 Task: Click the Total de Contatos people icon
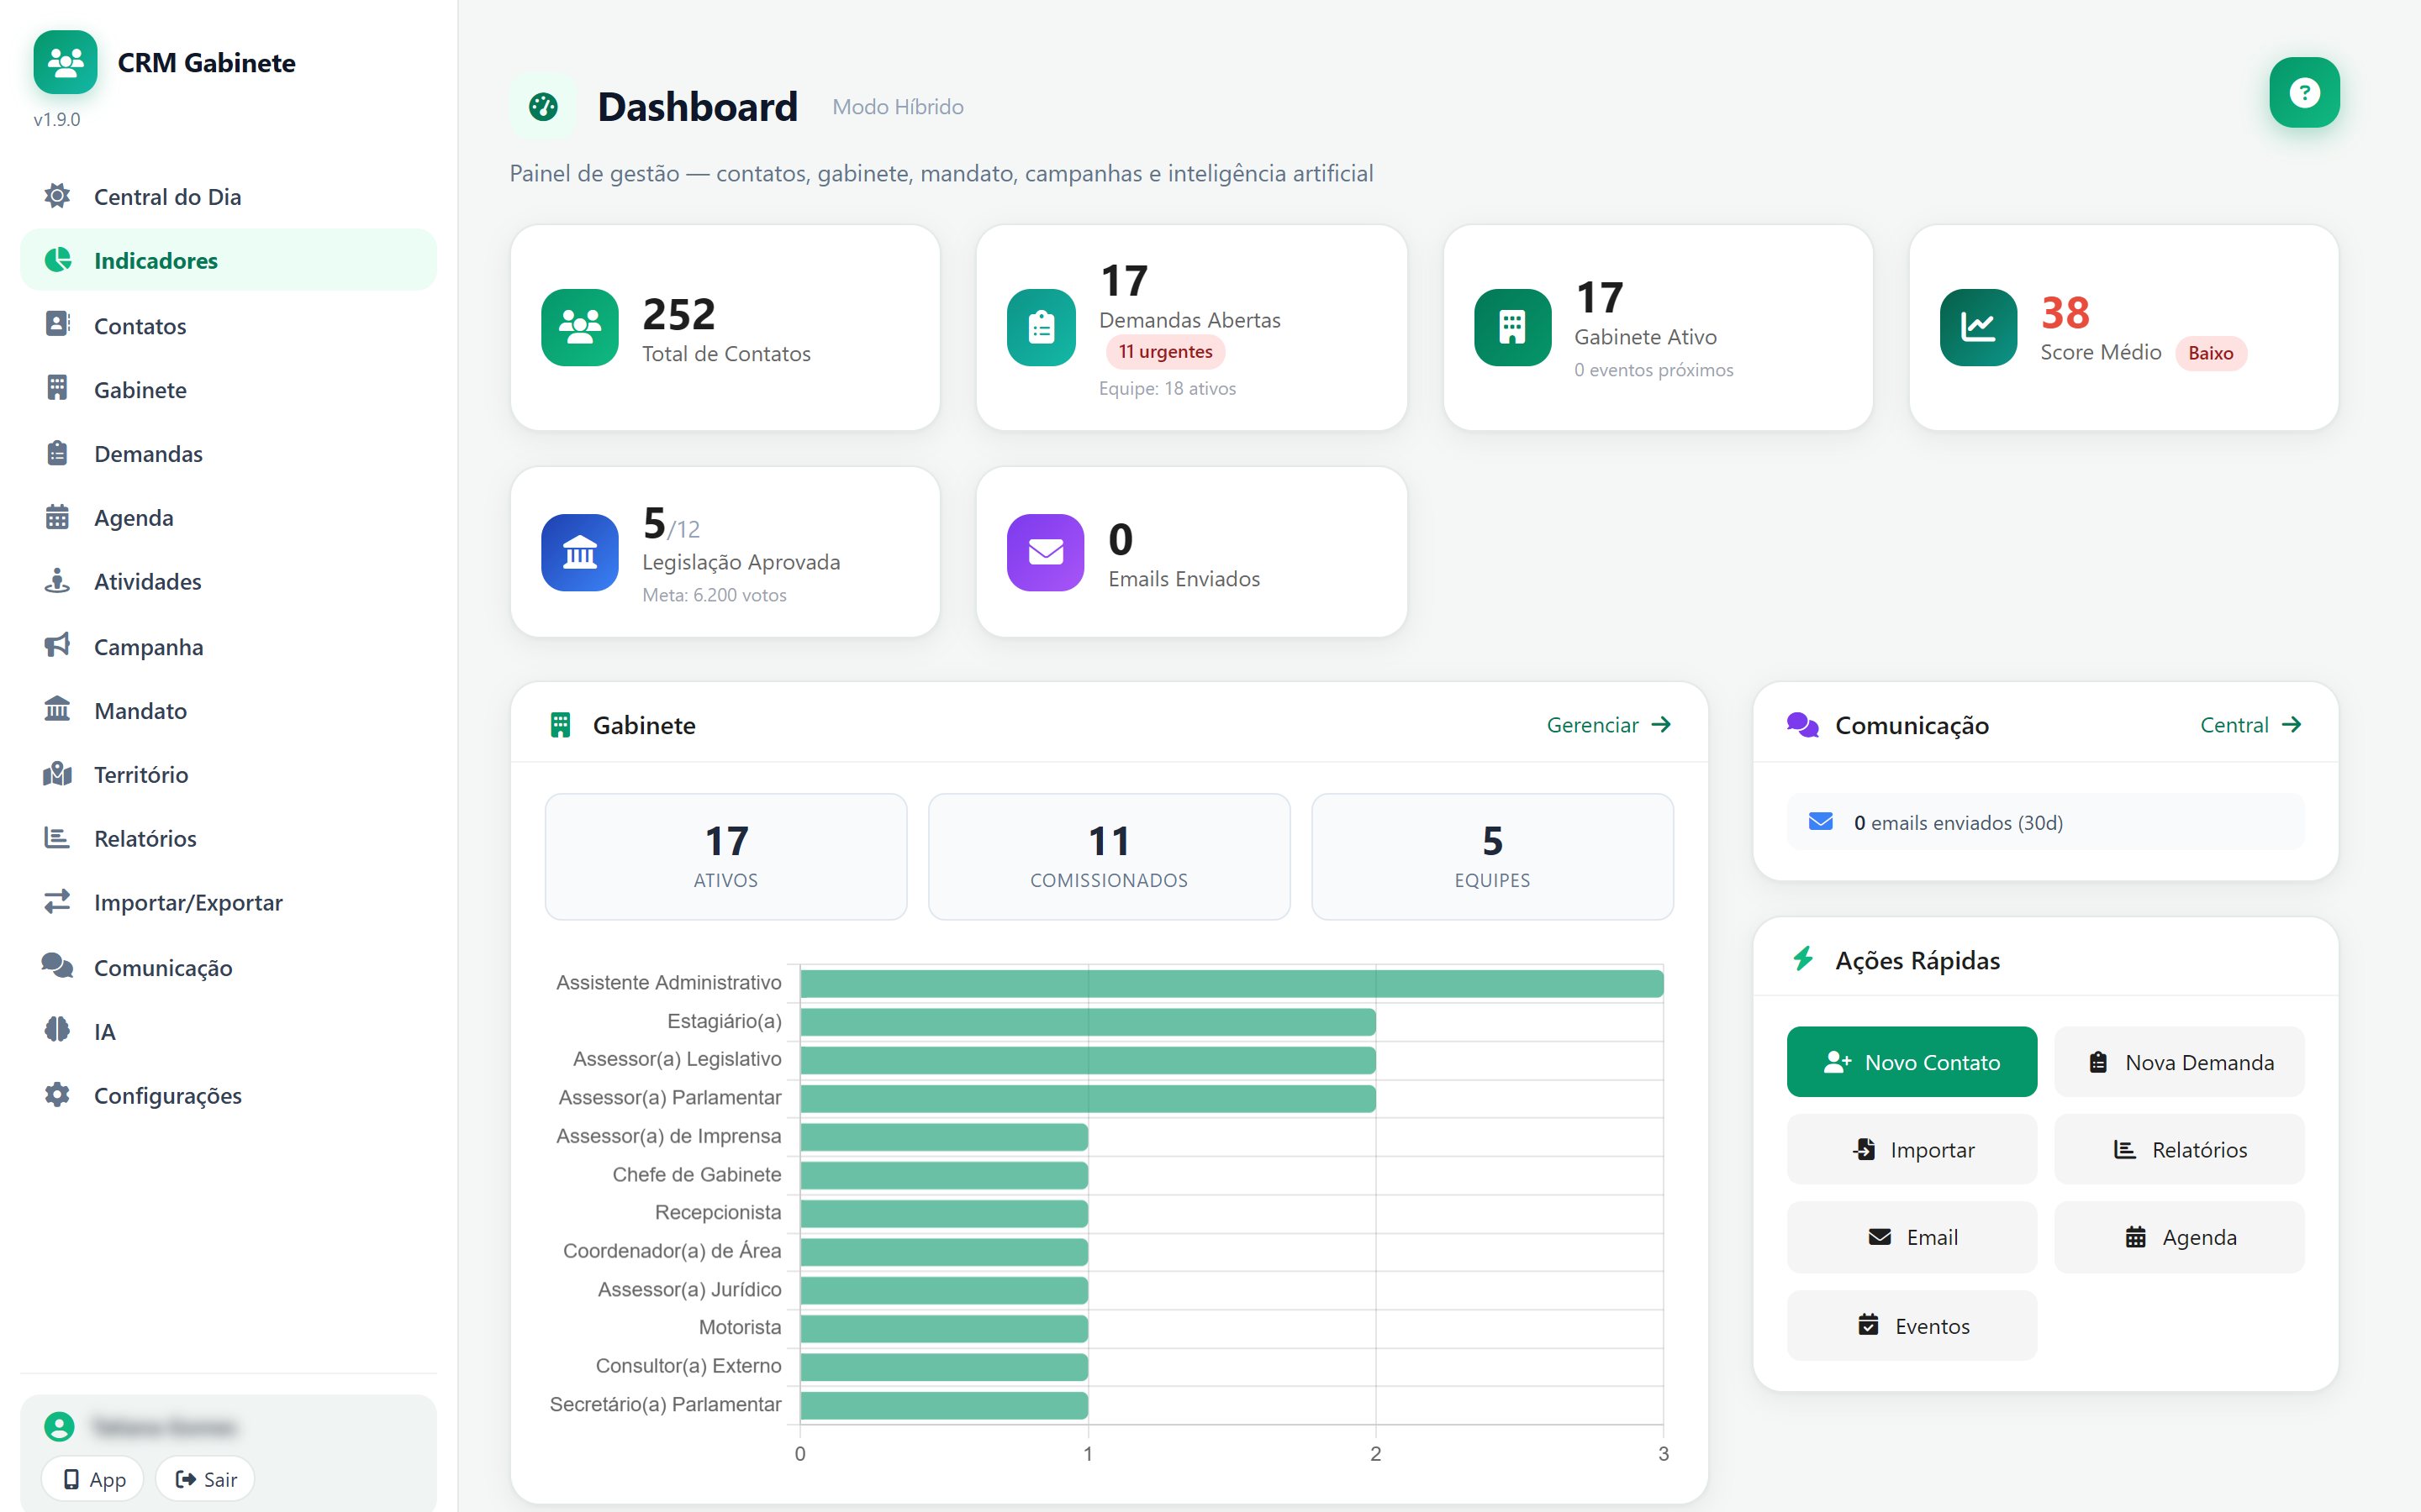579,327
